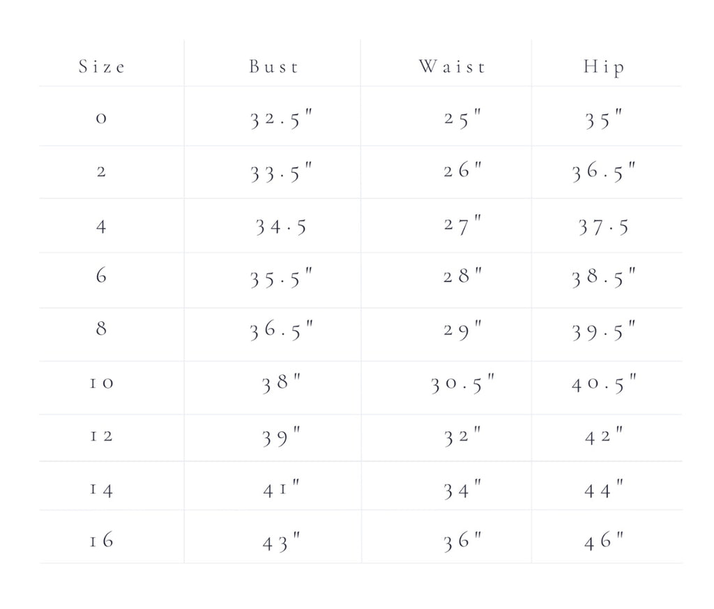Click the Bust column header
This screenshot has height=609, width=714.
pos(274,67)
